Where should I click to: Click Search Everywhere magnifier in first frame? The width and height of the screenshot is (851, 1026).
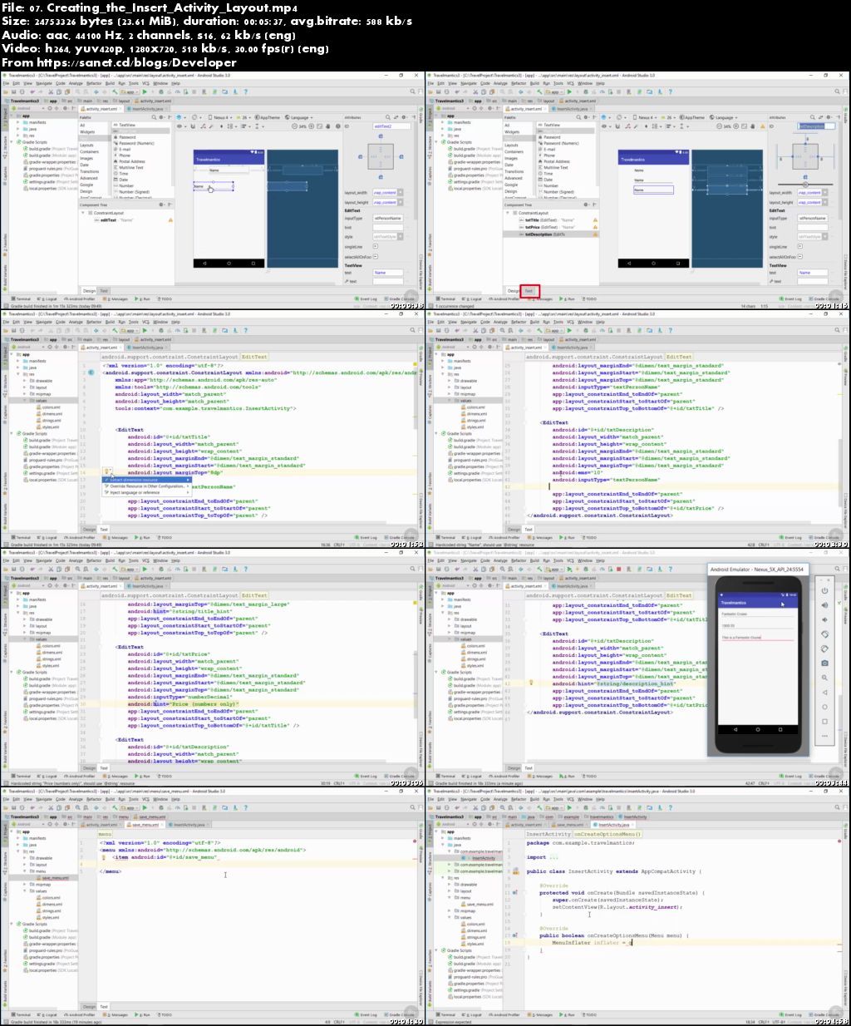412,91
